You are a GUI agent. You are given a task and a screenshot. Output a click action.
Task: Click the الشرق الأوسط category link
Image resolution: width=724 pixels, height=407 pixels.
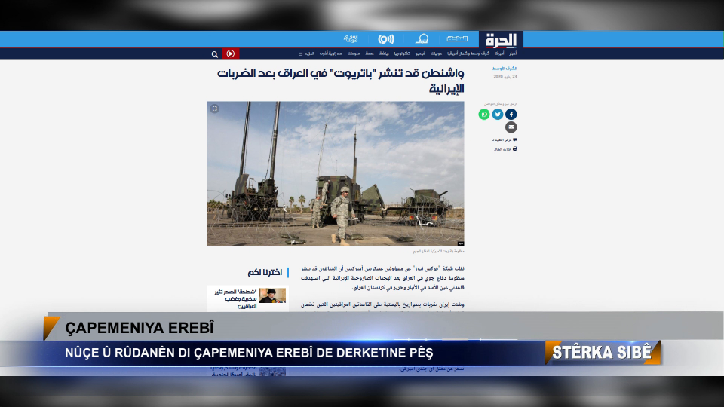pos(505,69)
